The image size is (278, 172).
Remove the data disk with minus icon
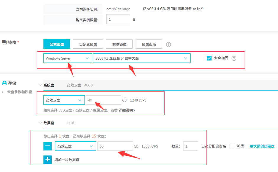coord(48,146)
